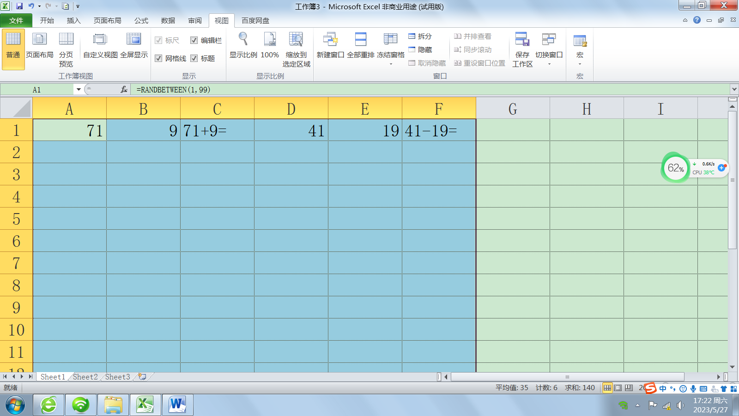Select column G header
The image size is (739, 416).
tap(513, 108)
